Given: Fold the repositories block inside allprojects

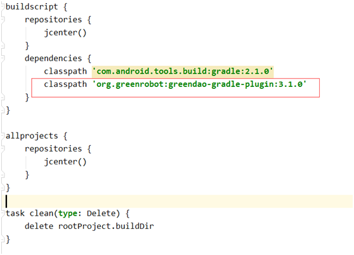Looking at the screenshot, I should 3,148.
